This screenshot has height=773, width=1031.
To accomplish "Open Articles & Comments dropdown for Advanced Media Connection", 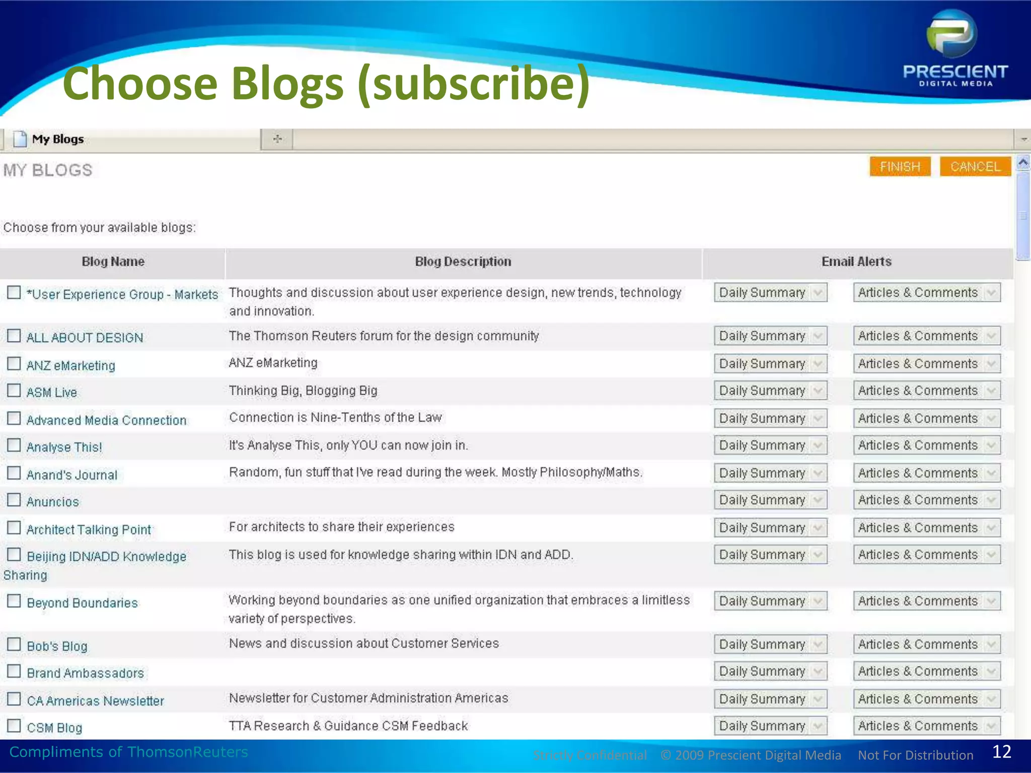I will click(927, 418).
